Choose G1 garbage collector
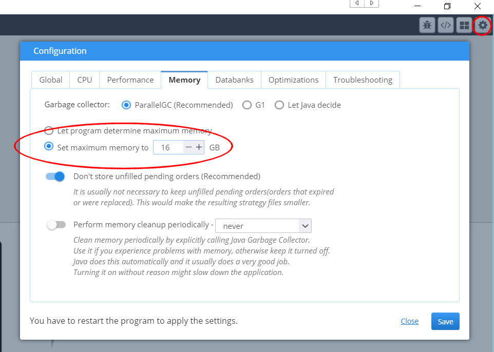The width and height of the screenshot is (494, 352). coord(247,105)
